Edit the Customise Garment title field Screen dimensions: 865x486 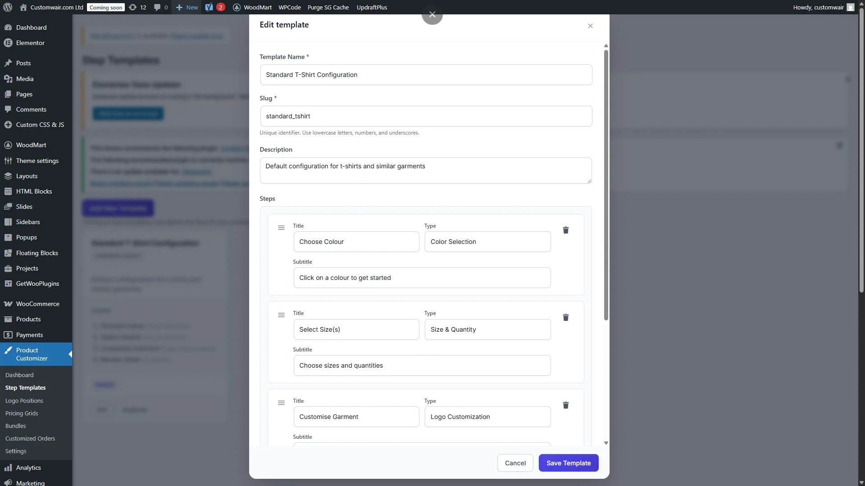coord(356,417)
